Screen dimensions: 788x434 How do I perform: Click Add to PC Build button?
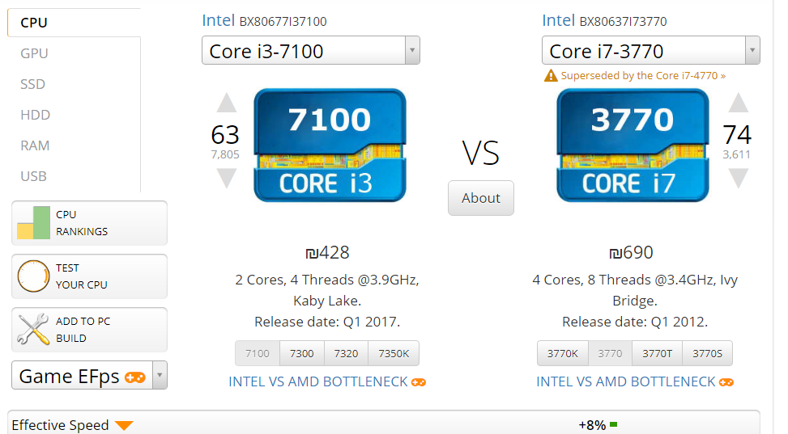tap(89, 330)
